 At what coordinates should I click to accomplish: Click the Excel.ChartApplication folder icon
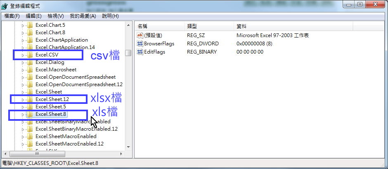[30, 40]
